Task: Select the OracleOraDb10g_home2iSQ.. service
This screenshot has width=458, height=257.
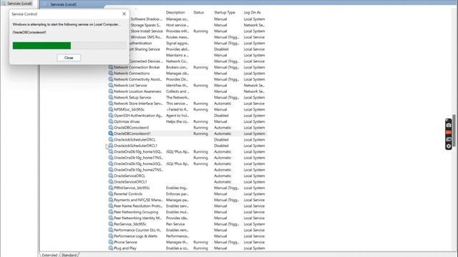Action: click(187, 163)
